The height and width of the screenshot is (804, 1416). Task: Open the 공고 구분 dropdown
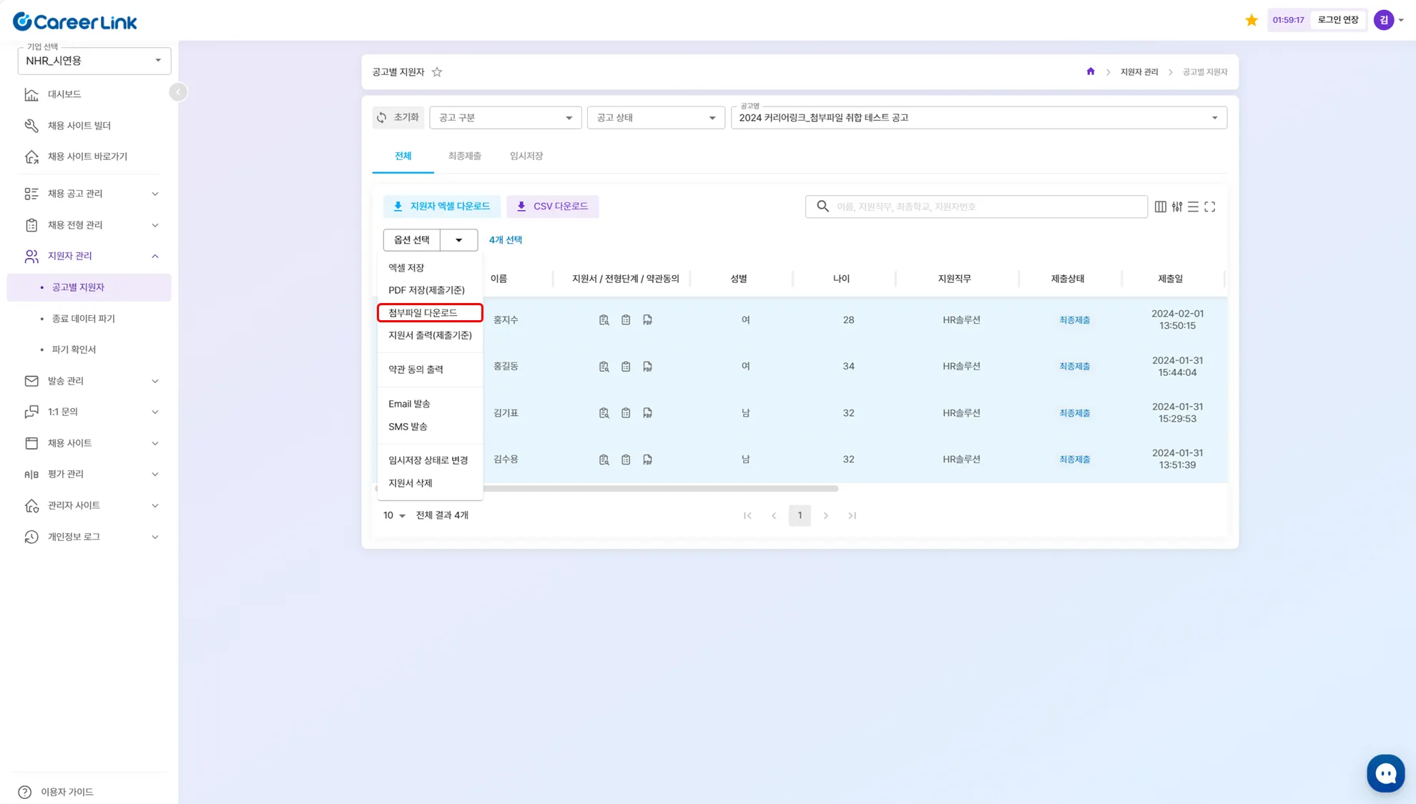pyautogui.click(x=505, y=118)
